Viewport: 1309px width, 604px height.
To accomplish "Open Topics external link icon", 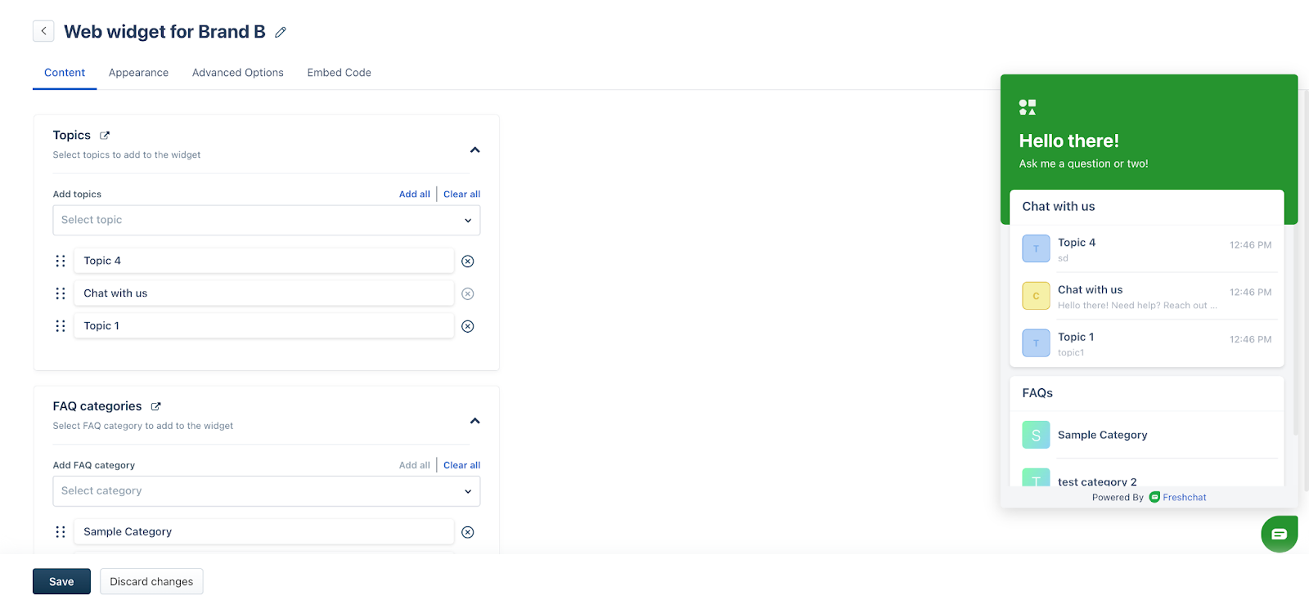I will 105,135.
